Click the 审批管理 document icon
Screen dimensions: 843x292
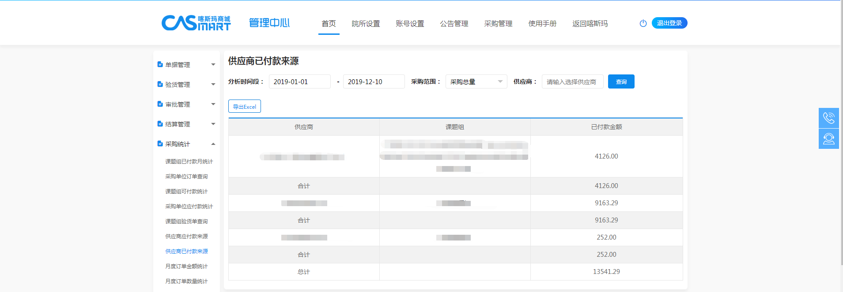(160, 104)
